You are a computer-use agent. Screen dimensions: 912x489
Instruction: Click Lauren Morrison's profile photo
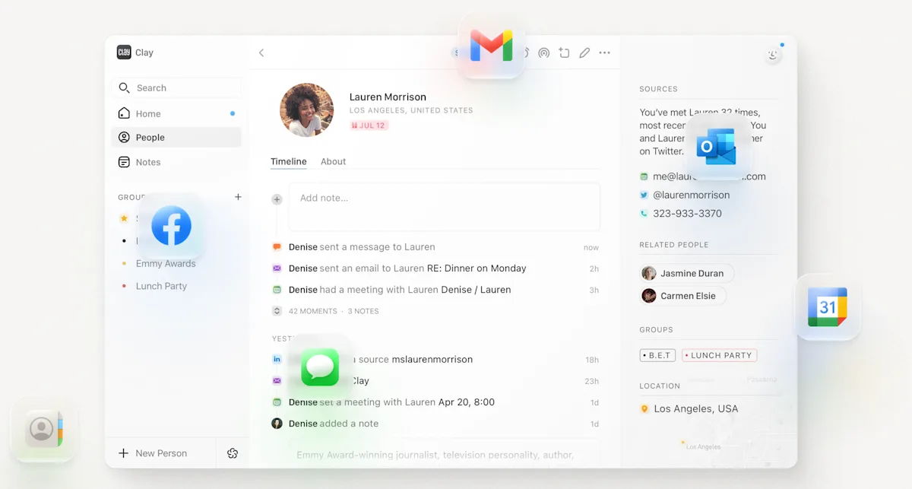pos(307,110)
